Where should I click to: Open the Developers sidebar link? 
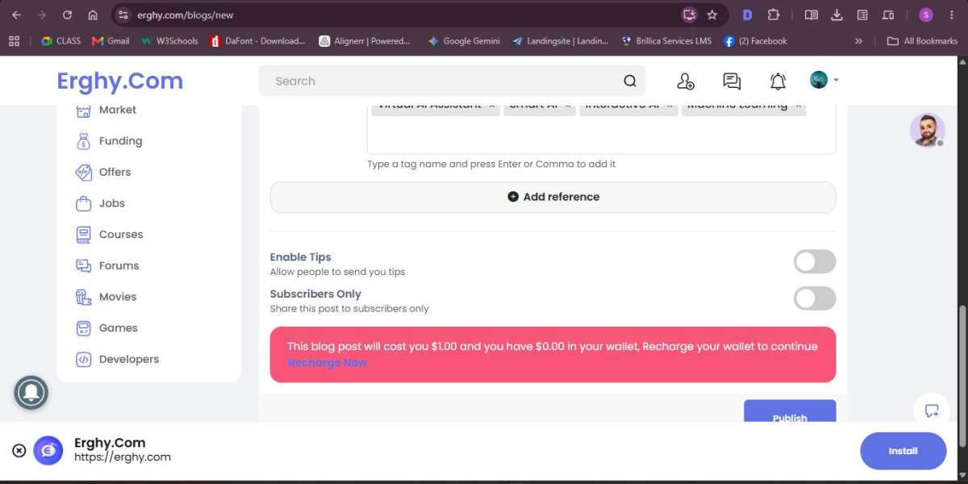pos(129,360)
